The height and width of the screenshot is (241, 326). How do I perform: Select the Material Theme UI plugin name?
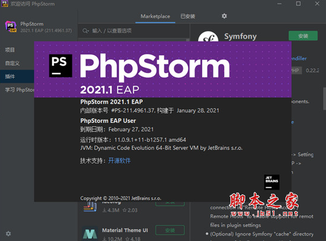[125, 230]
